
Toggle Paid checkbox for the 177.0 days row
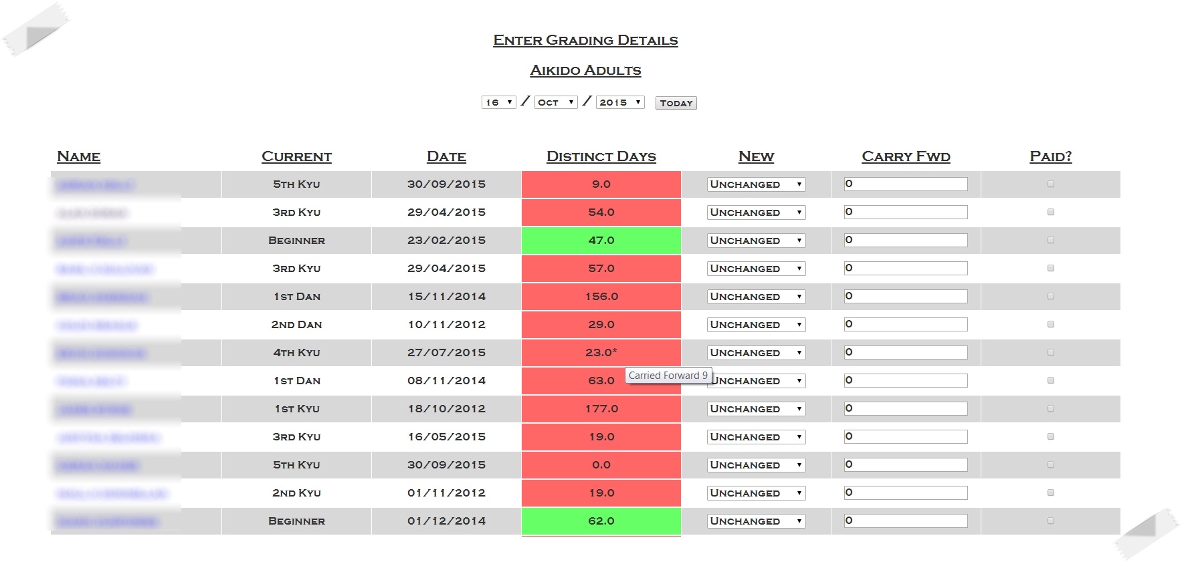pos(1050,408)
